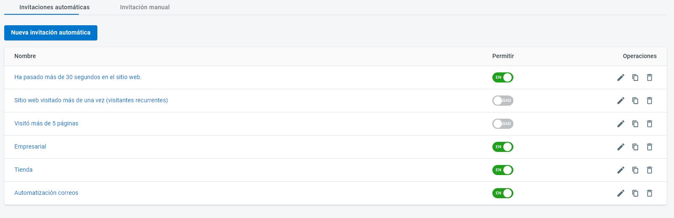Delete the 'Sitio web visitado' invitation
The width and height of the screenshot is (674, 218).
[x=650, y=101]
